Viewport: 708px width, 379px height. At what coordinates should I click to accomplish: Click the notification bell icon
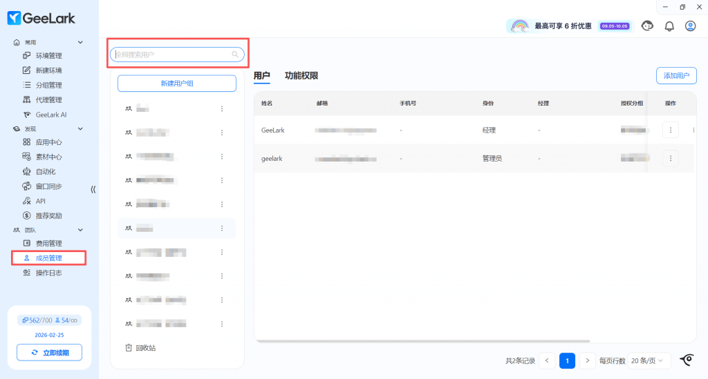[669, 26]
